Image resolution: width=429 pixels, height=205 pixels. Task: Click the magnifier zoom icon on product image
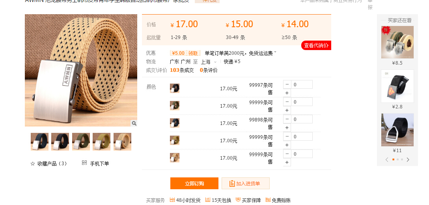click(x=134, y=123)
